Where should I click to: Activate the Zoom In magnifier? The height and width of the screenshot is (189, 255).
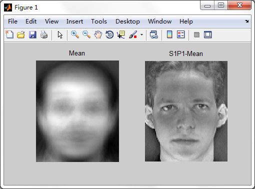(75, 34)
